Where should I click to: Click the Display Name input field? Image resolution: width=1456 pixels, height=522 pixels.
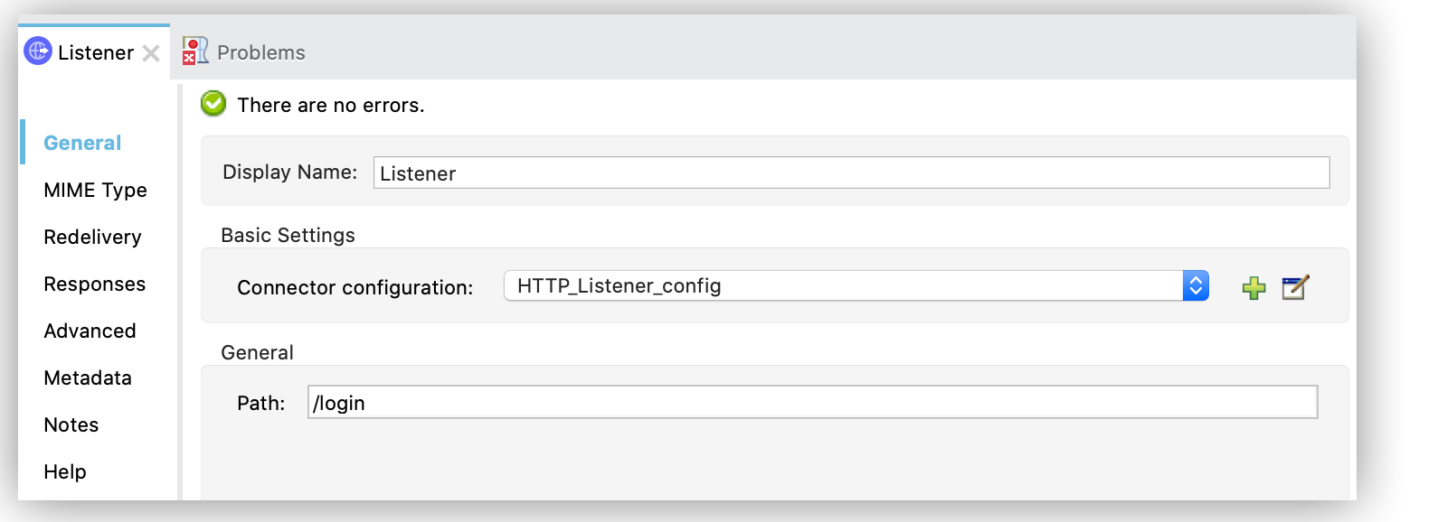pyautogui.click(x=850, y=172)
